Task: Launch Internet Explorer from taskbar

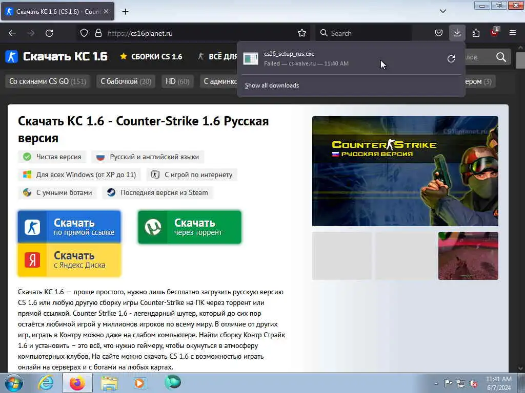Action: [45, 383]
